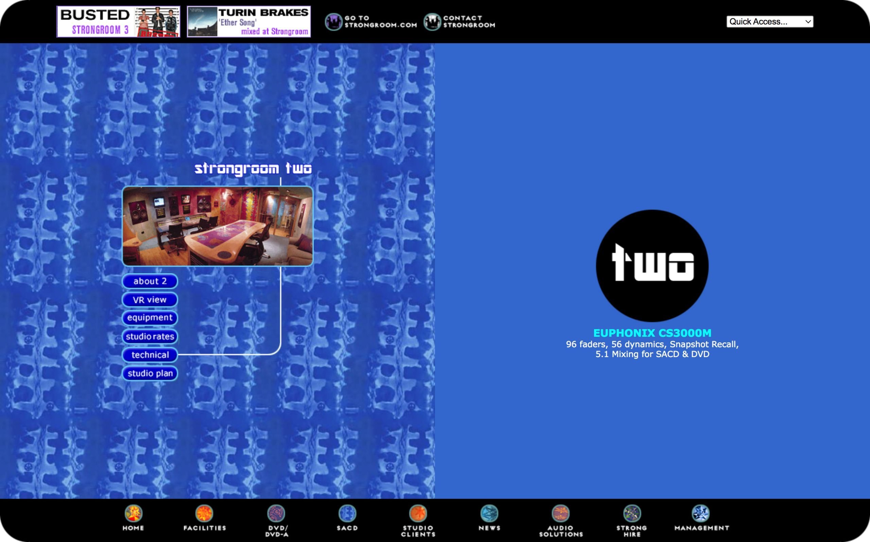
Task: Open the News nav icon
Action: tap(489, 514)
